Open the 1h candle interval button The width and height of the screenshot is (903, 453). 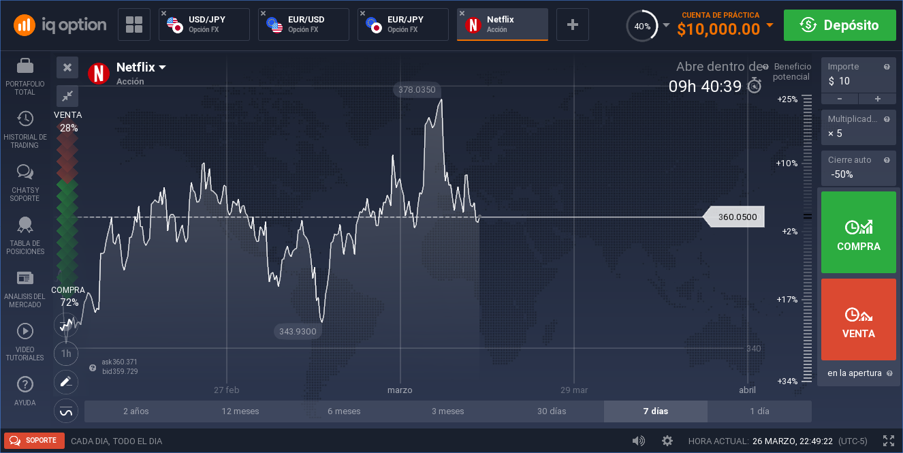tap(66, 354)
